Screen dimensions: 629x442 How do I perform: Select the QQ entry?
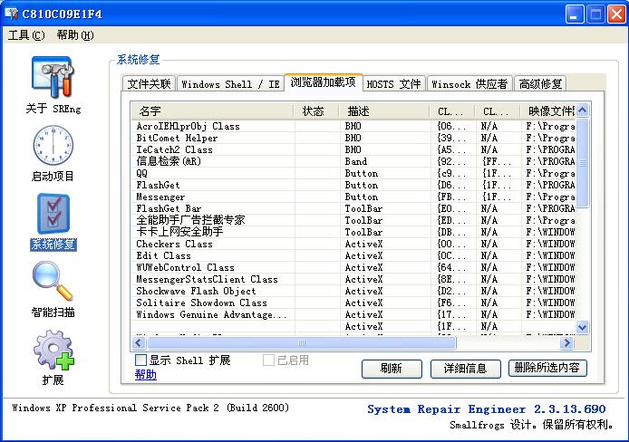point(354,173)
